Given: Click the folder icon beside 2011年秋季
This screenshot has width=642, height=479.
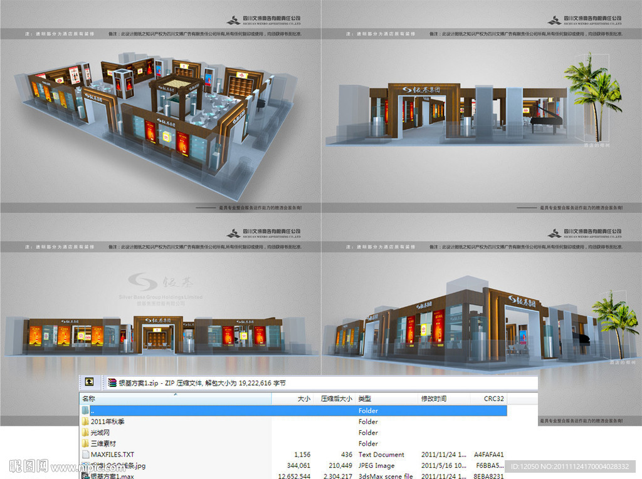Looking at the screenshot, I should tap(85, 421).
